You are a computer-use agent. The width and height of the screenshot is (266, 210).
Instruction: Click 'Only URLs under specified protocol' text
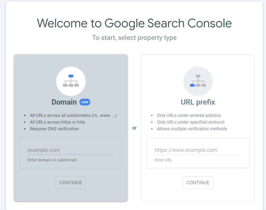191,122
